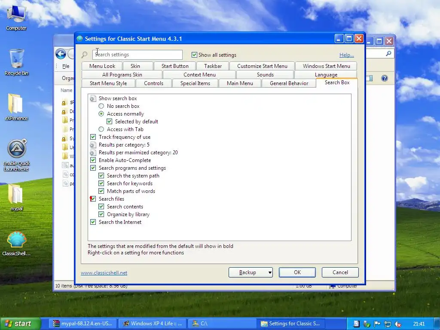Screen dimensions: 440x330
Task: Open the Windows Start Menu tab
Action: tap(327, 66)
